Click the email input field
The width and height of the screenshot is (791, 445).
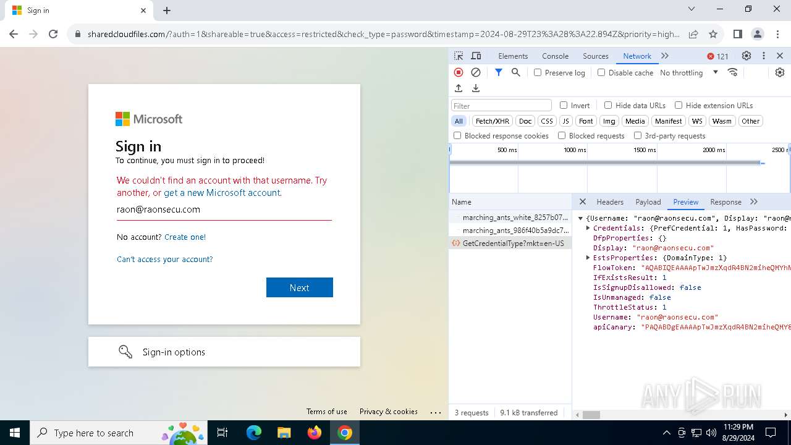224,210
